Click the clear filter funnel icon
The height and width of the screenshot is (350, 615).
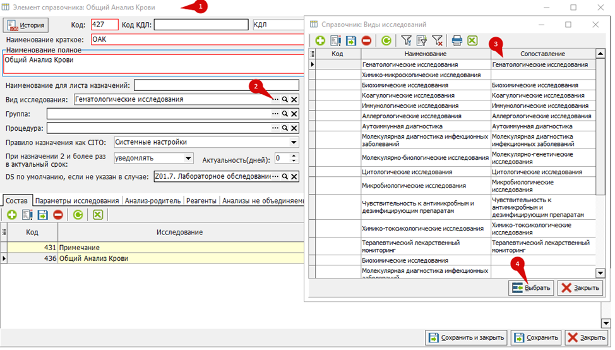(x=438, y=40)
